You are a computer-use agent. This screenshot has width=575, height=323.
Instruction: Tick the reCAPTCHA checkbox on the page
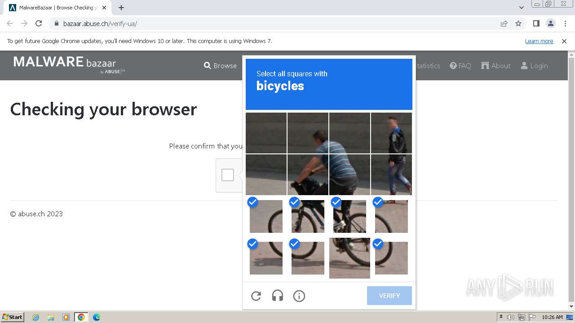tap(228, 175)
